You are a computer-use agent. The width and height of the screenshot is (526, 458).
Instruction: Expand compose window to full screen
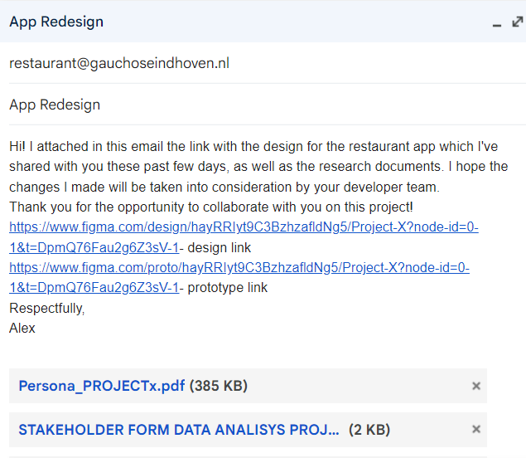(517, 22)
